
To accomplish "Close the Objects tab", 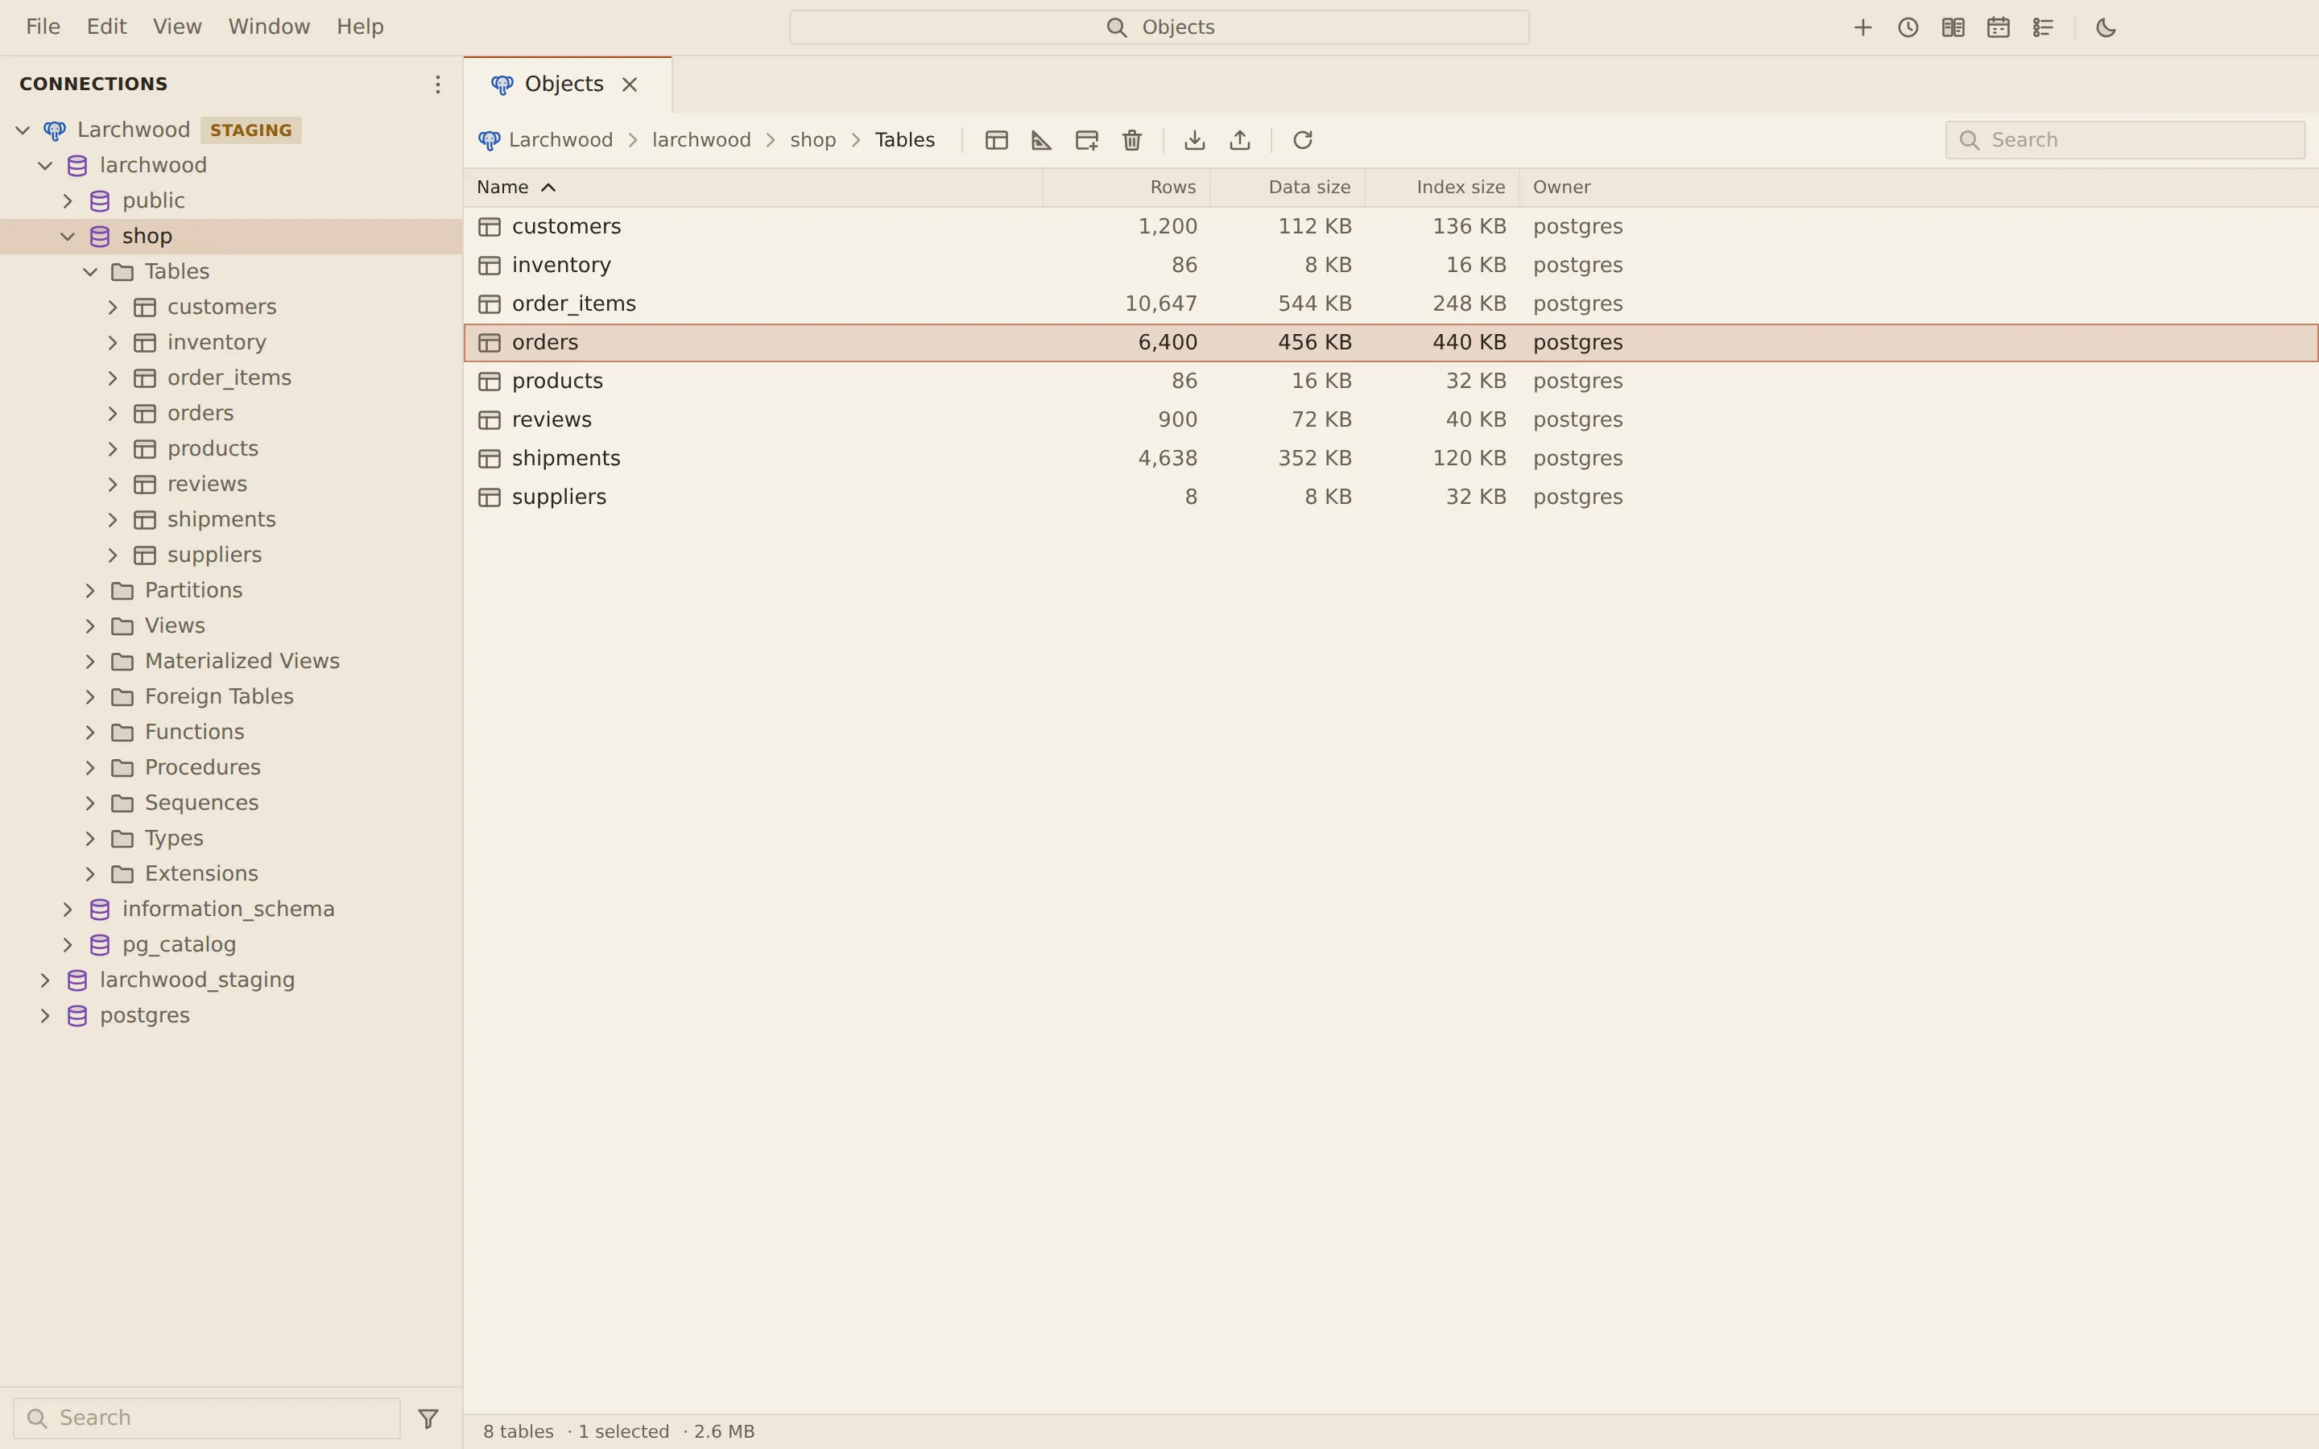I will pos(630,85).
